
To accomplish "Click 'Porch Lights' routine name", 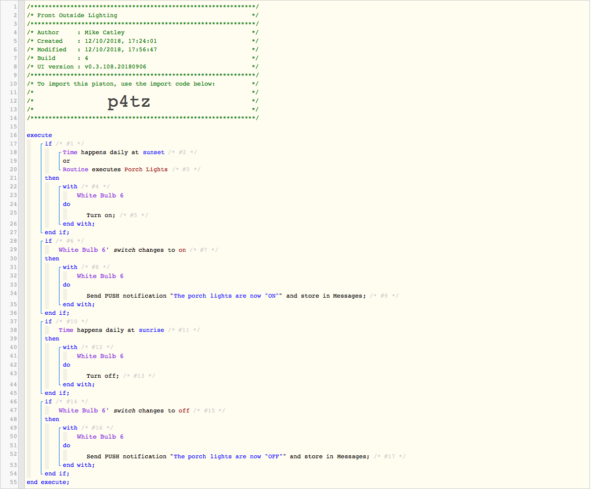I will [x=146, y=169].
